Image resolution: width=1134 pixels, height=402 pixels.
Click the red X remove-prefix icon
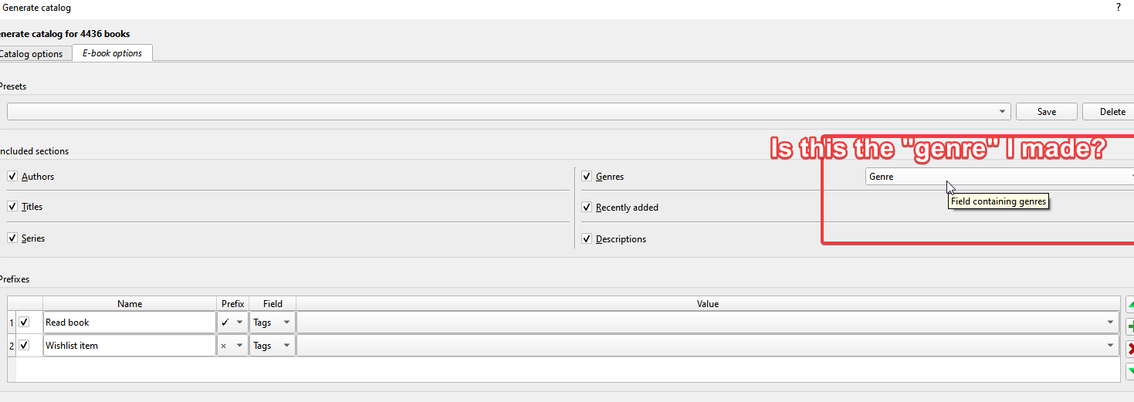tap(1130, 348)
